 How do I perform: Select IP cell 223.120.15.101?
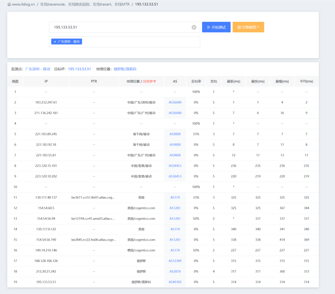click(x=46, y=166)
